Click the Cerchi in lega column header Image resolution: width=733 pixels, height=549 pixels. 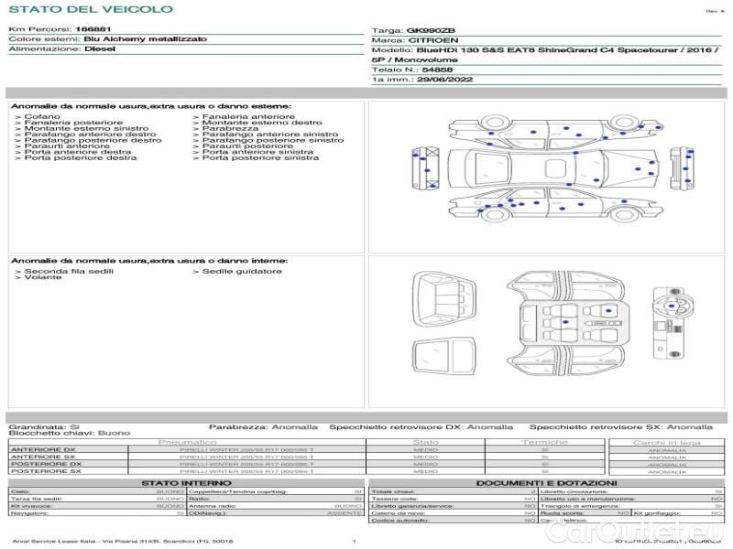[666, 442]
